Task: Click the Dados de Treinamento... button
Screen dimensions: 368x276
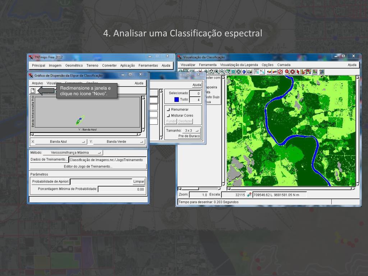Action: click(49, 160)
